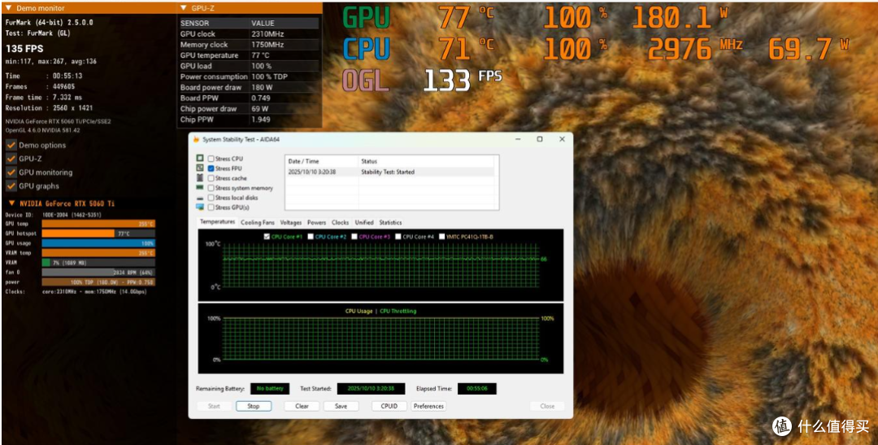Open AIDA64 Preferences

(x=428, y=406)
